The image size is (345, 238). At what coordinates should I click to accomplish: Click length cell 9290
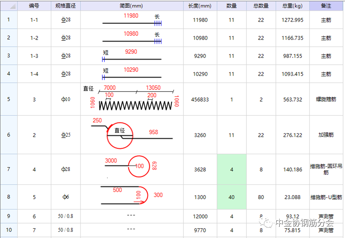point(200,56)
